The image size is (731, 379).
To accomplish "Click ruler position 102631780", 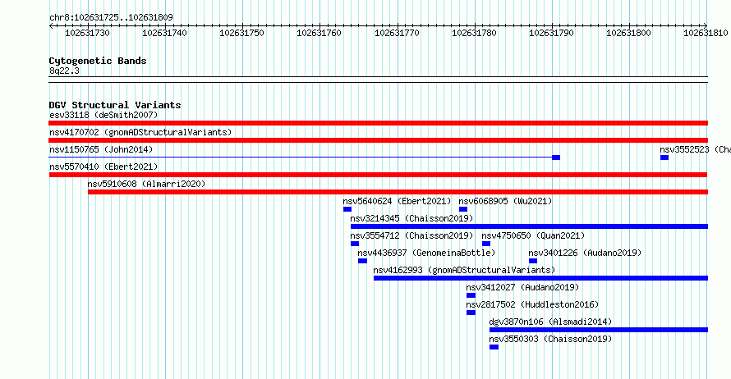I will point(475,33).
